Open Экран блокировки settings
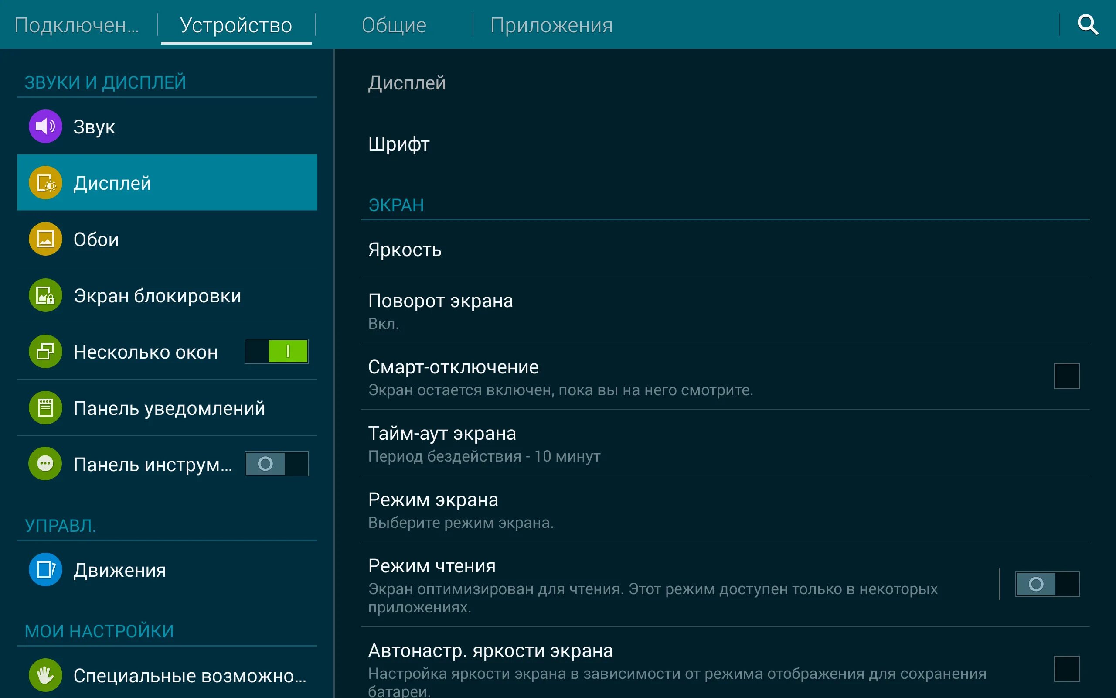Image resolution: width=1116 pixels, height=698 pixels. 167,295
